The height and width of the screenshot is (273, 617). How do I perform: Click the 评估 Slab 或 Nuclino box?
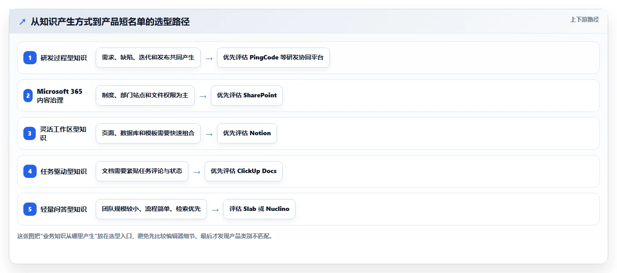tap(259, 209)
